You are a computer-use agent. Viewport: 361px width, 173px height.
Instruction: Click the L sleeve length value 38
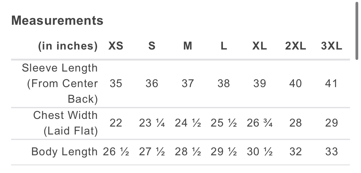tap(224, 83)
